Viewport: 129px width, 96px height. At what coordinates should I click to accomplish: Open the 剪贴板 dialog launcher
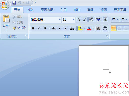pos(26,36)
